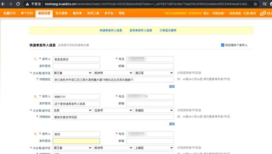Open the 批量打印 tab

[9, 13]
